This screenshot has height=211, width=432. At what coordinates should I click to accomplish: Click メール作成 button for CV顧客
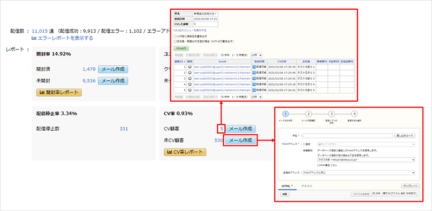(x=240, y=129)
